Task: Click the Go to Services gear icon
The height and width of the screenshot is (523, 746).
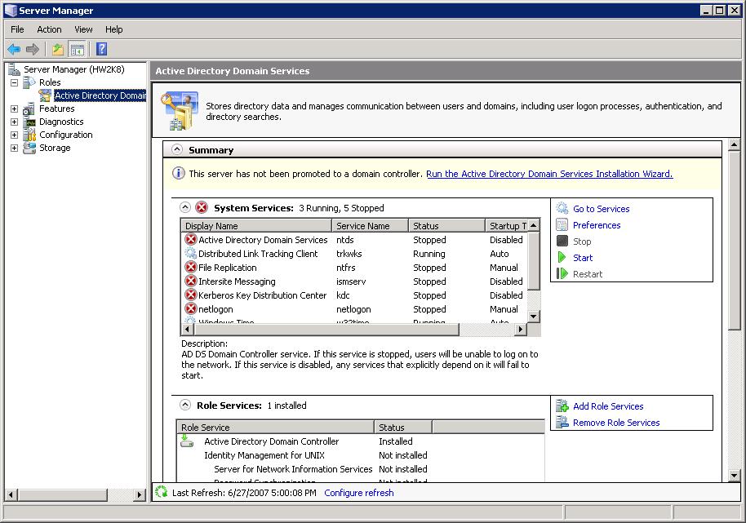Action: (x=562, y=208)
